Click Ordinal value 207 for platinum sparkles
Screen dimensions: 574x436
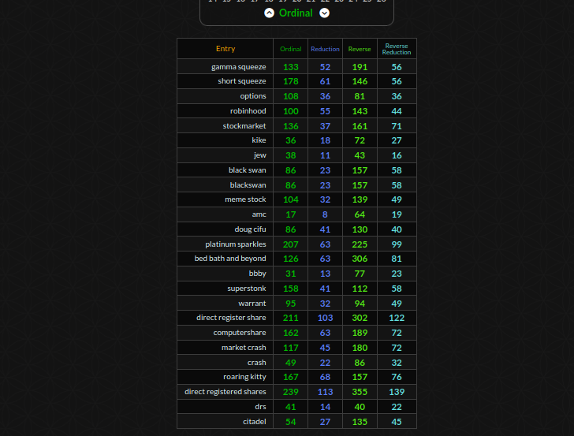click(x=291, y=244)
